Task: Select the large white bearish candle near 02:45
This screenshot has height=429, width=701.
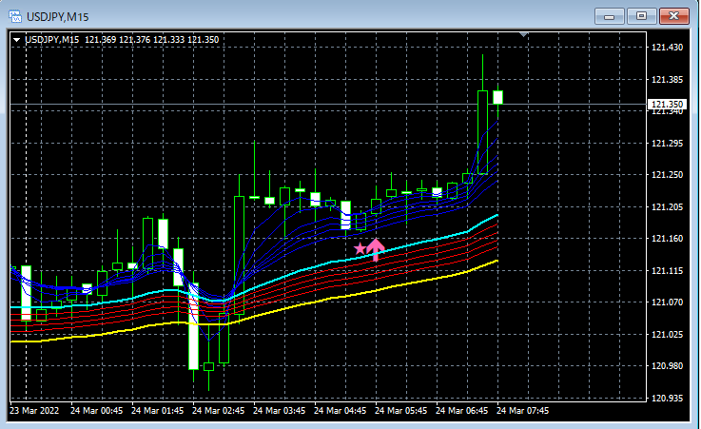Action: point(193,326)
